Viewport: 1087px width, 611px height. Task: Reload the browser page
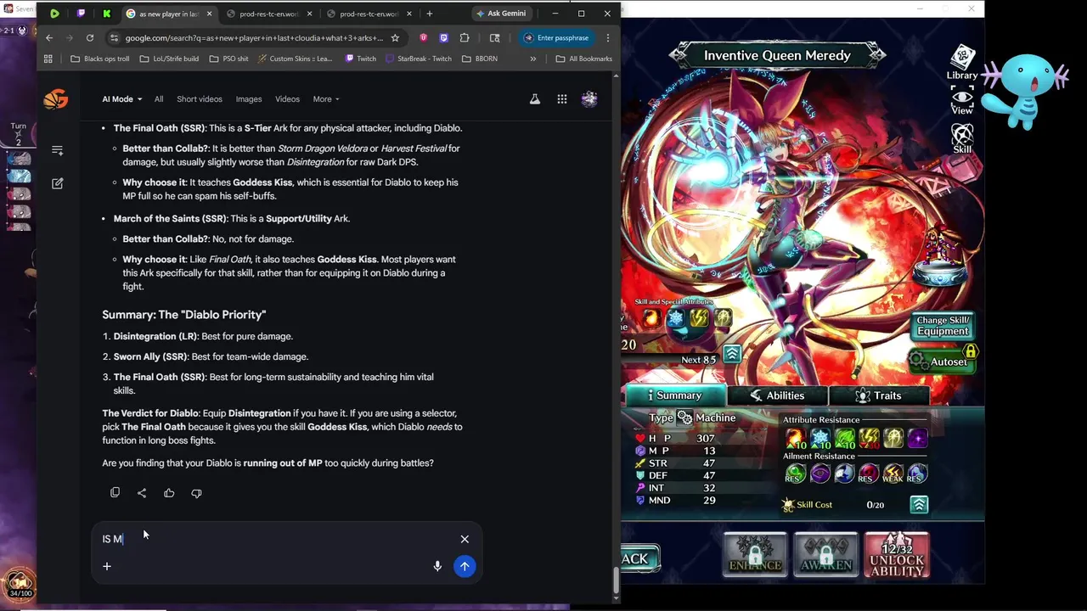point(89,38)
